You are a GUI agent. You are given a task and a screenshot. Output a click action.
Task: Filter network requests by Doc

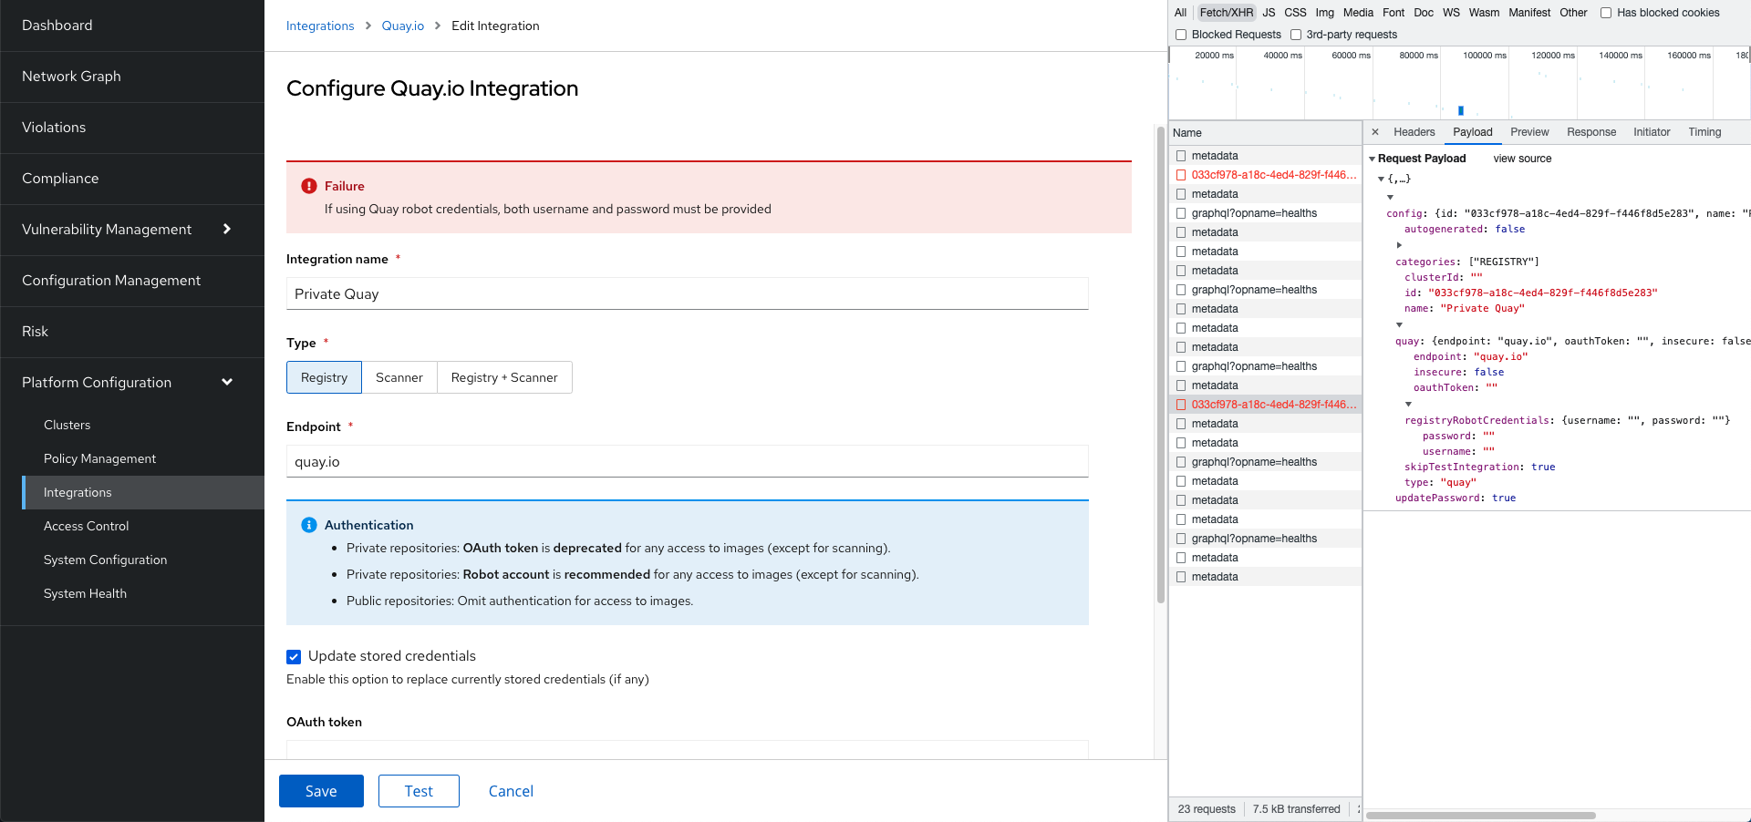coord(1424,13)
